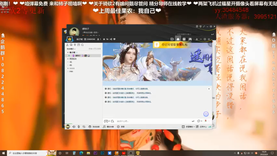Screen dimensions: 277x156
Task: Open the PUBG sub-channel
Action: 71,72
